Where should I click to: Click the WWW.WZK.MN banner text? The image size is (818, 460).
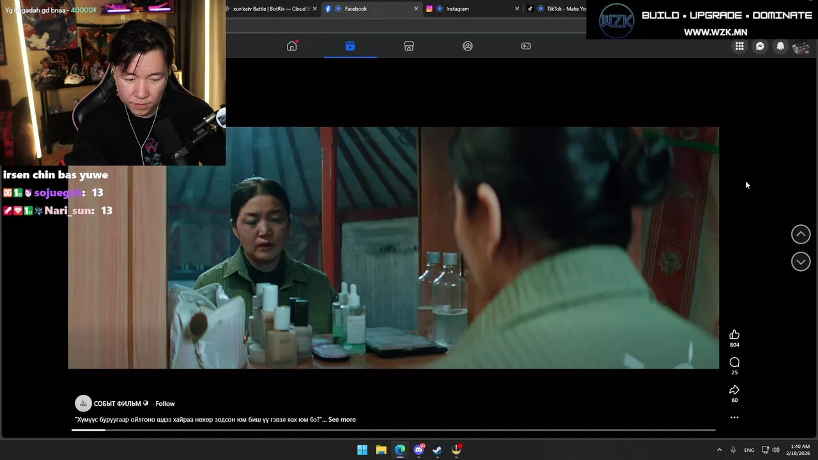715,32
